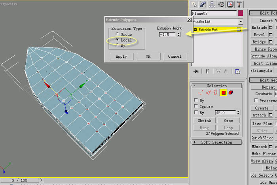Select Local extrusion type radio
277x185 pixels.
pyautogui.click(x=117, y=40)
